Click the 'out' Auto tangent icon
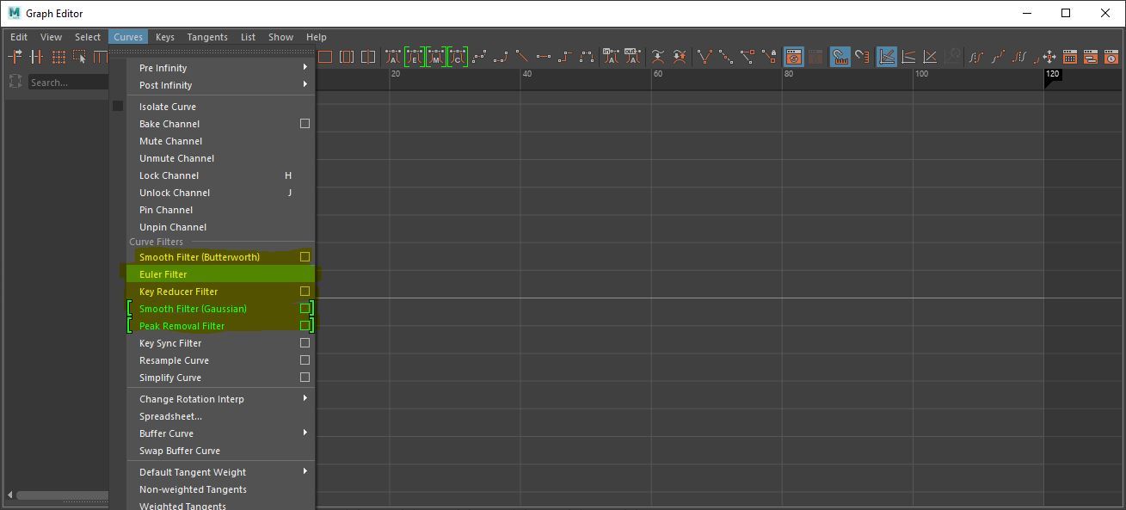 click(632, 57)
